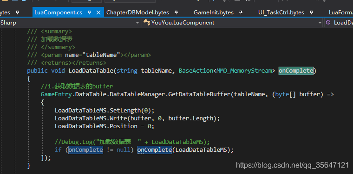This screenshot has height=174, width=353.
Task: Click the onComplete(LoadDataTableMS) invocation
Action: pyautogui.click(x=185, y=149)
